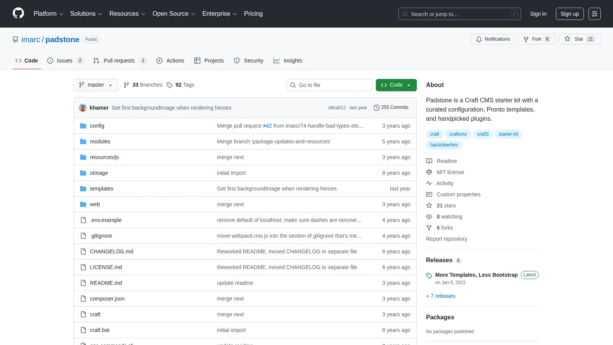Click the Sign up button
This screenshot has width=613, height=345.
tap(570, 14)
